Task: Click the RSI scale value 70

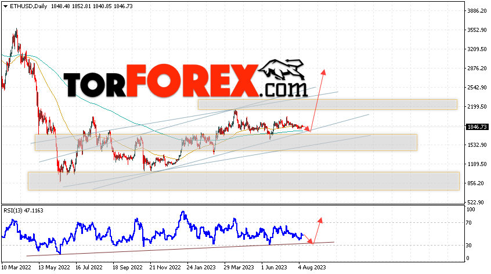Action: pos(469,223)
